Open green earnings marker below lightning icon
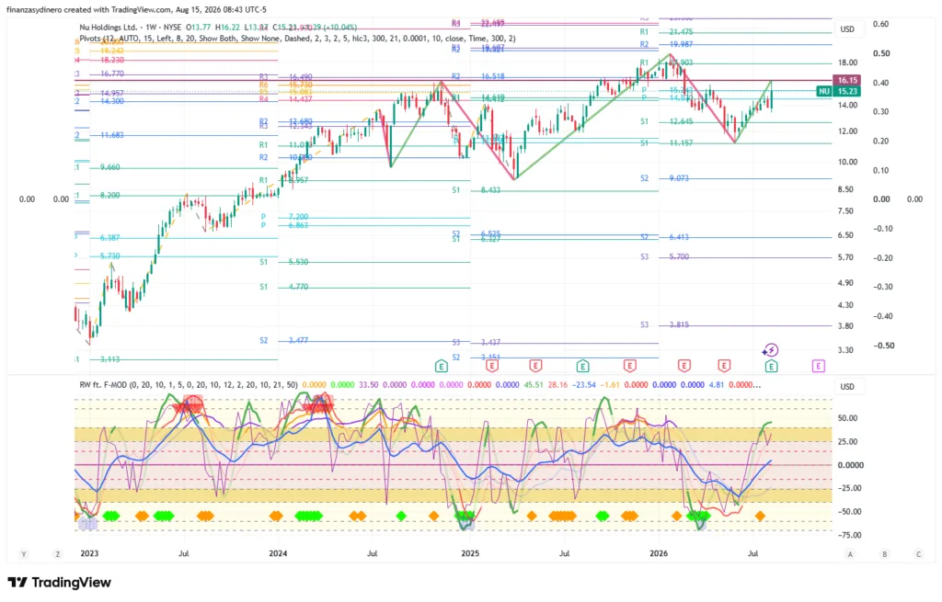This screenshot has height=602, width=942. 772,366
